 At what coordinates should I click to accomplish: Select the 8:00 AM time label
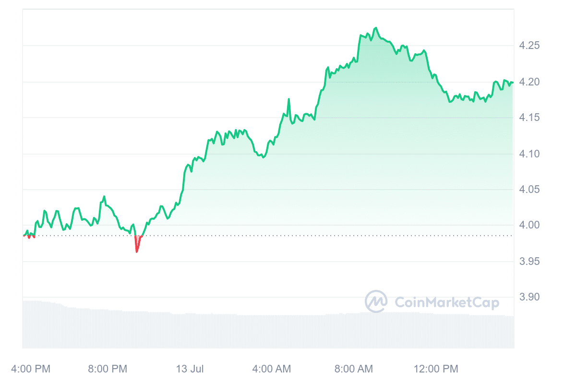pos(353,369)
